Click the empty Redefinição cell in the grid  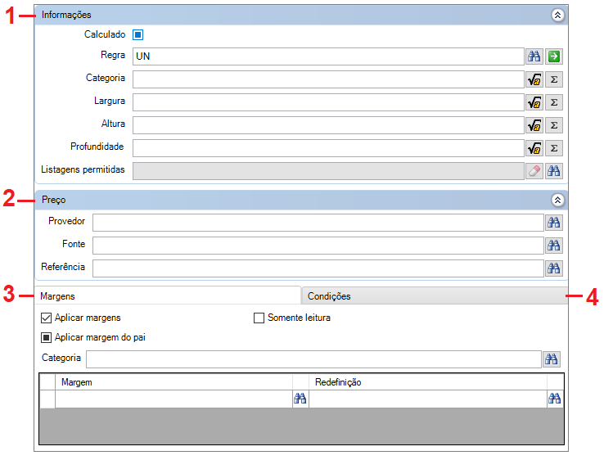tap(428, 399)
